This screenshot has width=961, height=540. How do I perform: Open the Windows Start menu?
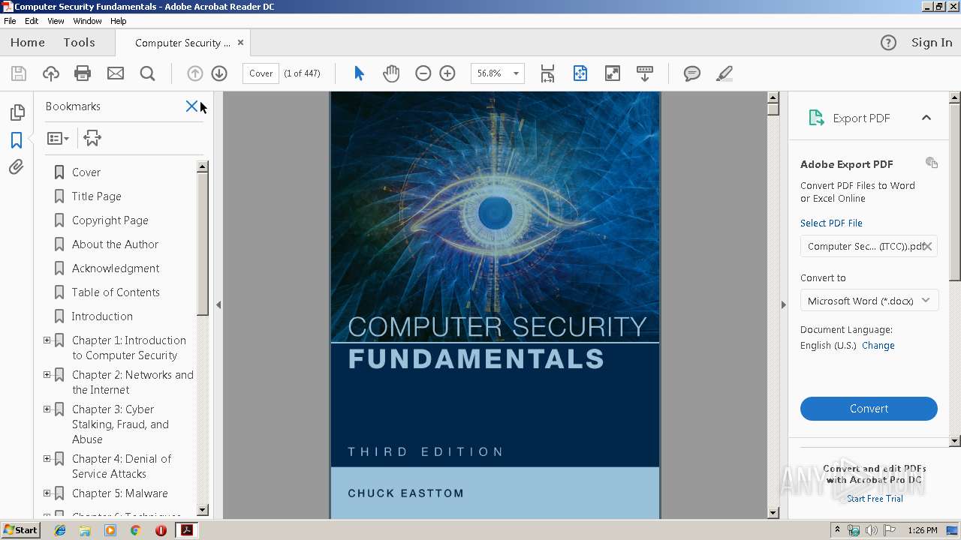[x=21, y=530]
